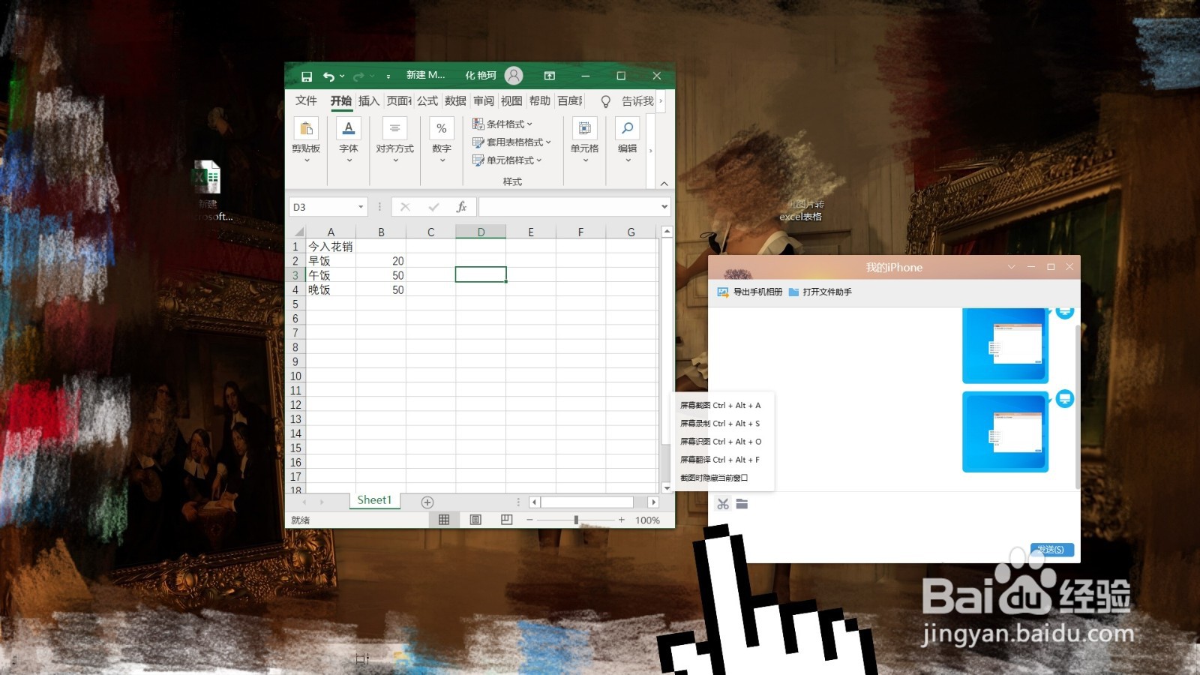Open the 帮助 ribbon tab
The height and width of the screenshot is (675, 1200).
(x=540, y=100)
